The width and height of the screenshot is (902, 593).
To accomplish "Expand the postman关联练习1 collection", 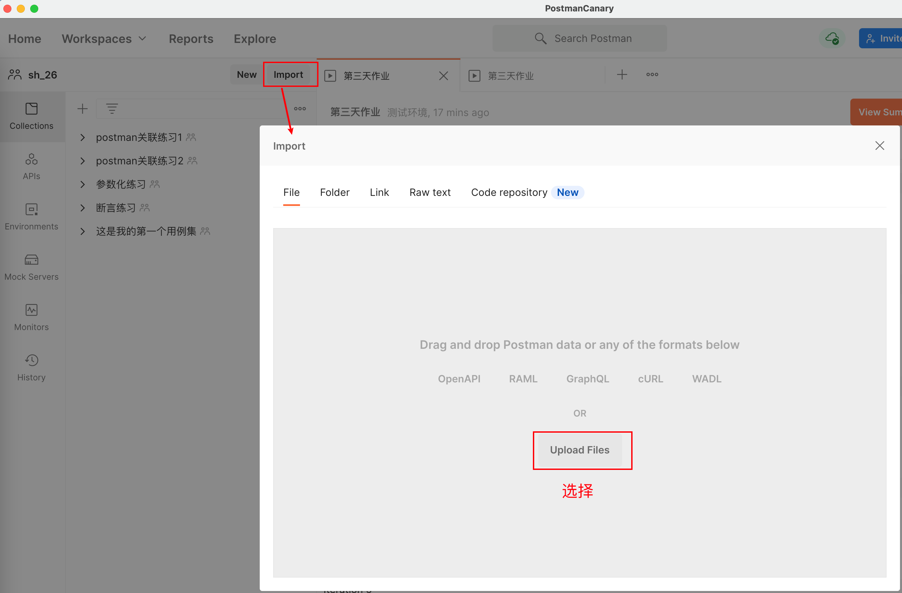I will (83, 137).
